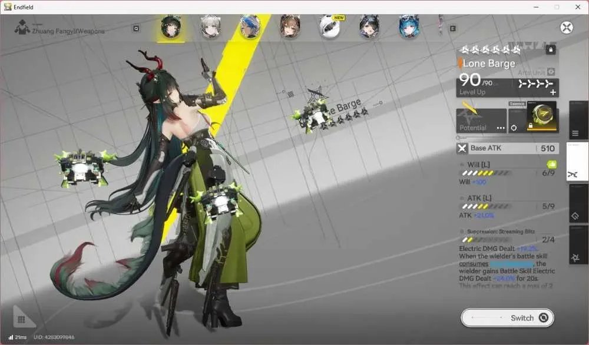Click the Switch weapon button
The image size is (589, 345).
click(507, 318)
